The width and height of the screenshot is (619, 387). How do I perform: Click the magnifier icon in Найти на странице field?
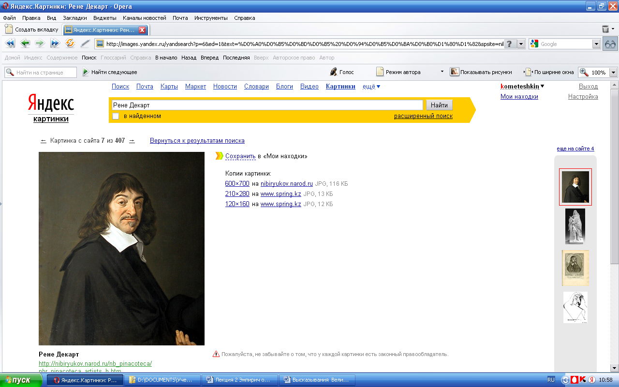click(10, 72)
